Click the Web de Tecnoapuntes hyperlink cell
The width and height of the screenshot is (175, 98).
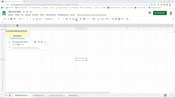(17, 38)
